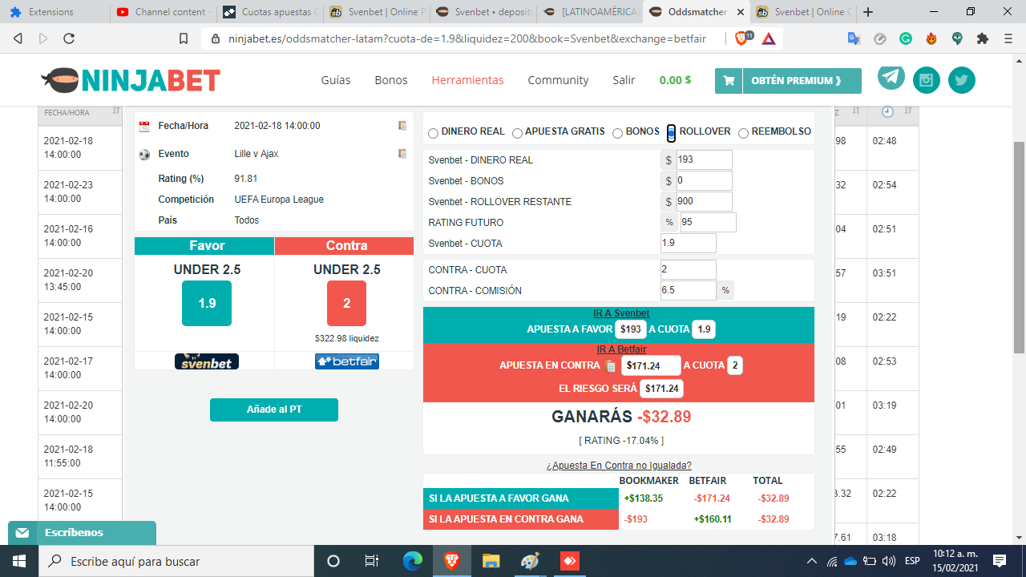
Task: Open the Community menu item
Action: coord(558,80)
